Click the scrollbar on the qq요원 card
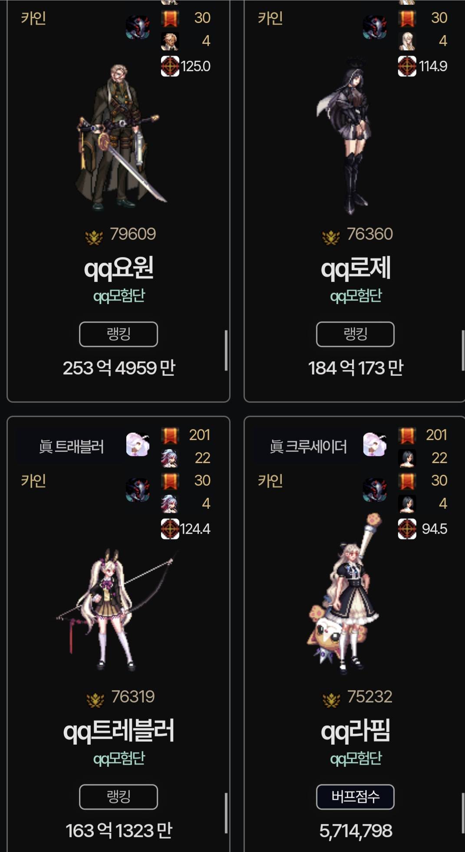This screenshot has height=852, width=465. tap(226, 350)
